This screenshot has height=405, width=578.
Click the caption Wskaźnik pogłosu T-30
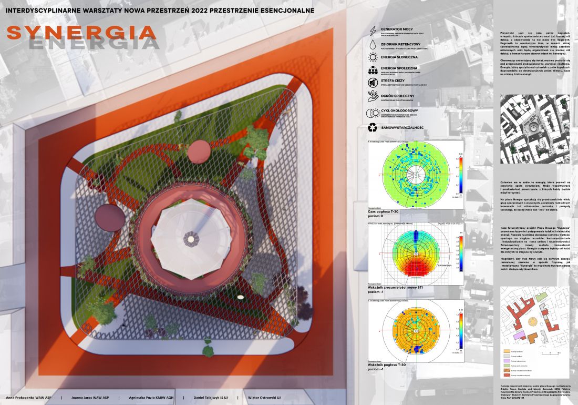tap(386, 365)
